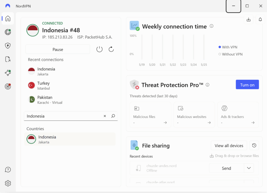The image size is (267, 193).
Task: Maximize the NordVPN window
Action: click(x=247, y=6)
